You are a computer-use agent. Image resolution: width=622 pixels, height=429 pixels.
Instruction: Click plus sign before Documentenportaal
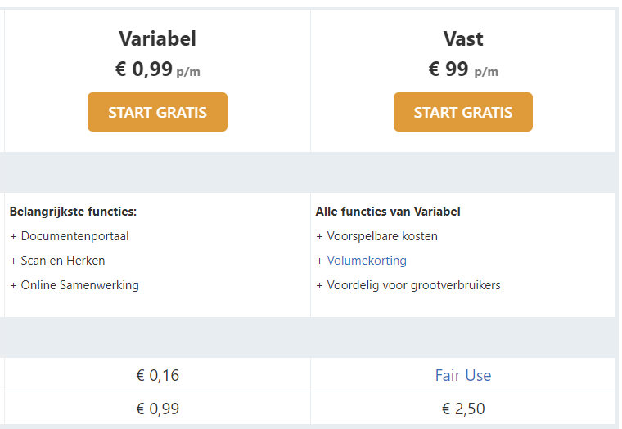(13, 236)
